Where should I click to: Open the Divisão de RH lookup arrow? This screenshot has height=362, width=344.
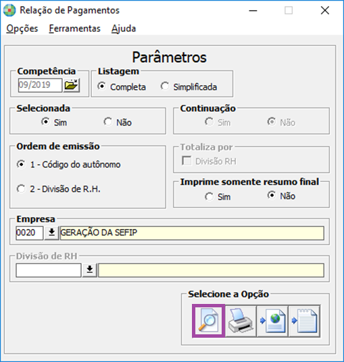(90, 270)
